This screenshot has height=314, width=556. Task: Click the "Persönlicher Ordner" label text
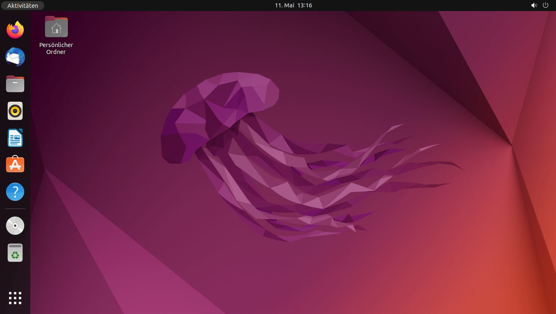coord(56,48)
